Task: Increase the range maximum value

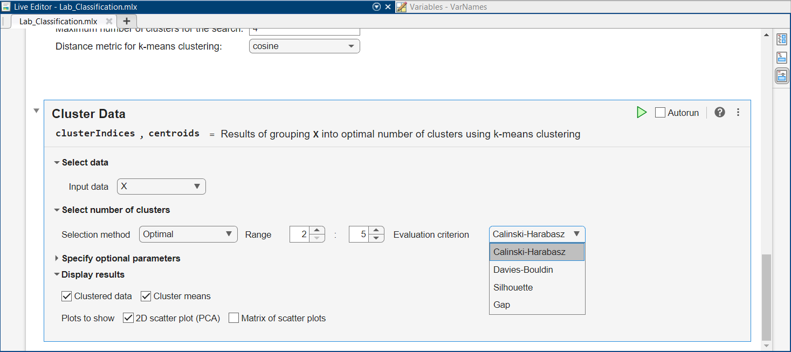Action: [x=377, y=230]
